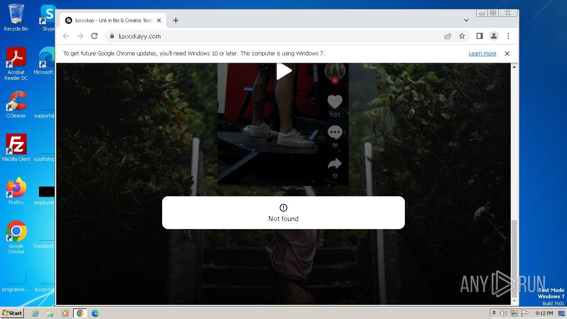Click the page vertical scrollbar thumb

514,259
